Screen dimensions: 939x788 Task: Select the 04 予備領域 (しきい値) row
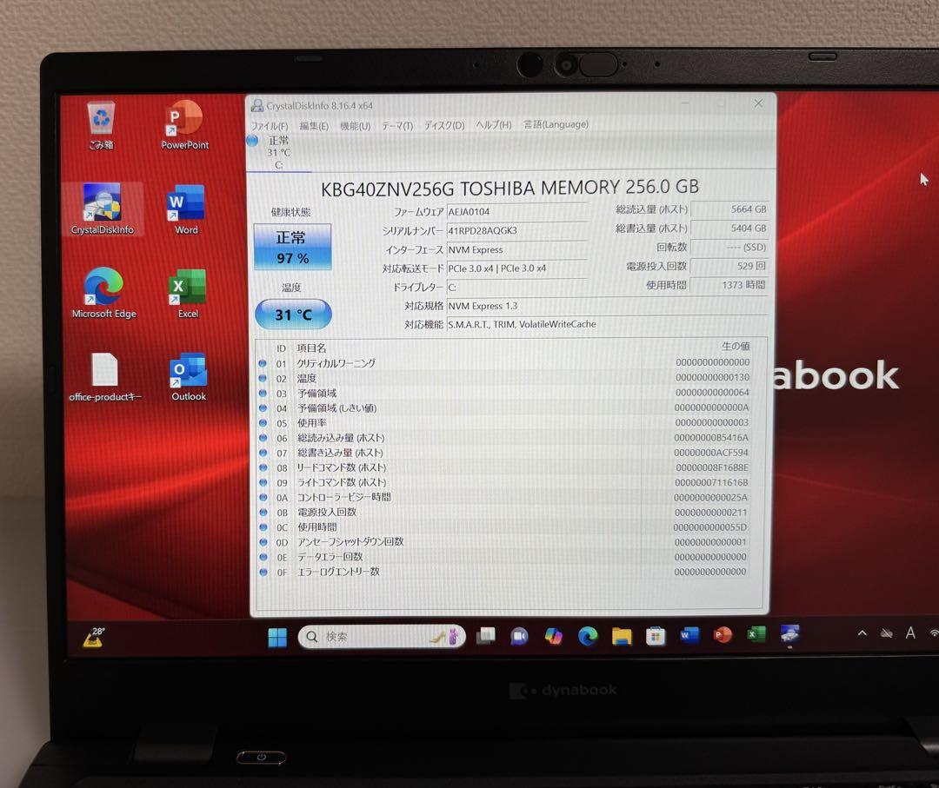tap(504, 408)
